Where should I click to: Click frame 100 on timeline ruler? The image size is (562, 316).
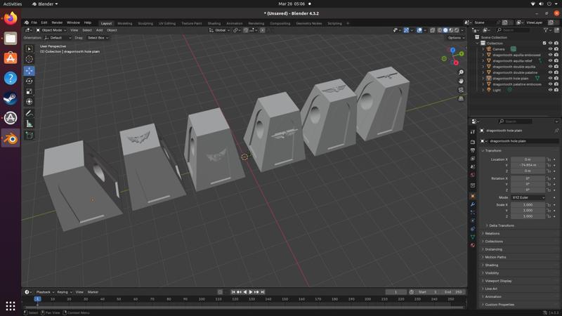pyautogui.click(x=202, y=299)
